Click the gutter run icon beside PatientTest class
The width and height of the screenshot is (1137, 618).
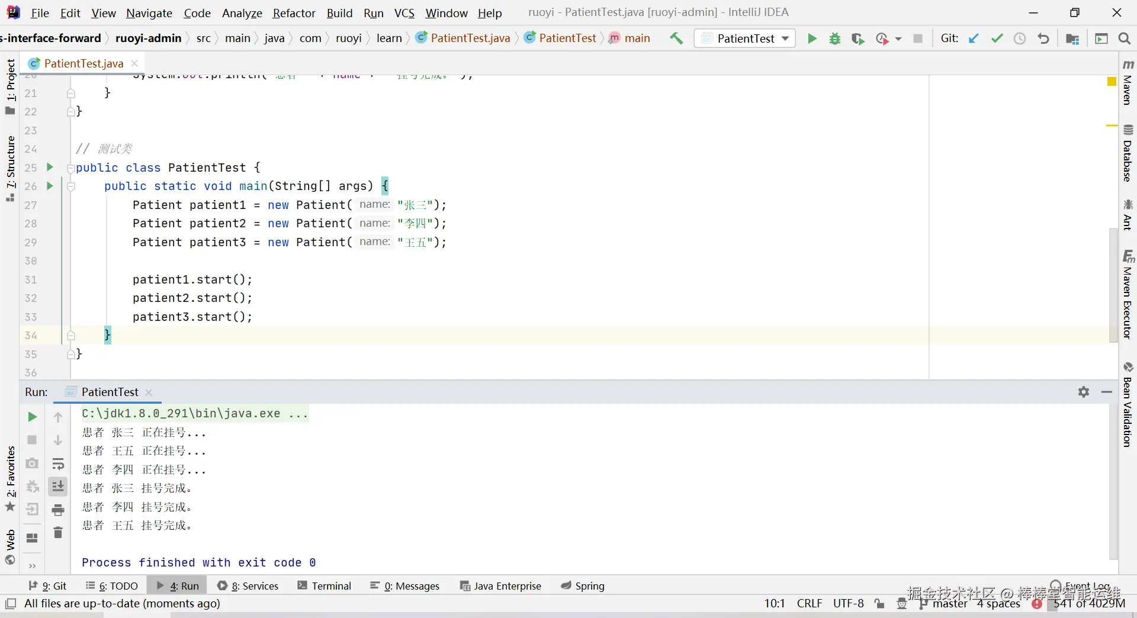pyautogui.click(x=50, y=168)
